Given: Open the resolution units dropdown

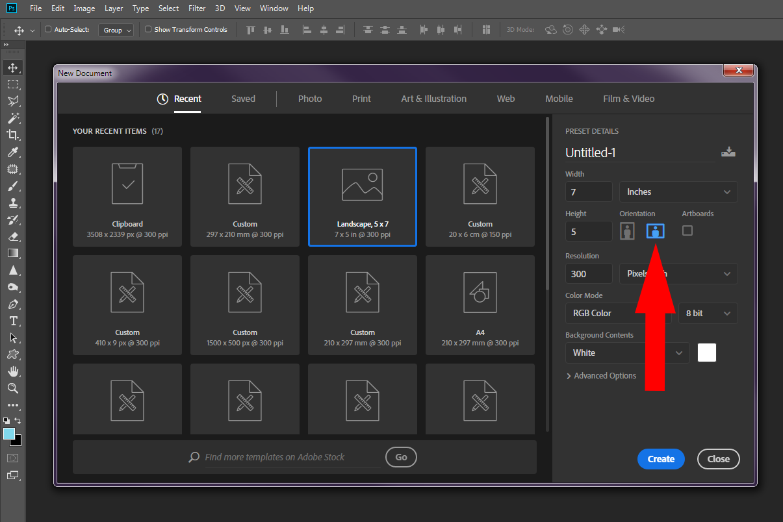Looking at the screenshot, I should (x=678, y=273).
